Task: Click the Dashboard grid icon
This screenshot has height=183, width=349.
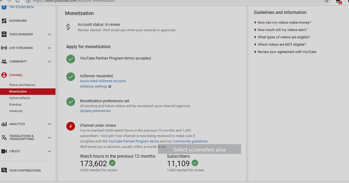Action: click(4, 21)
